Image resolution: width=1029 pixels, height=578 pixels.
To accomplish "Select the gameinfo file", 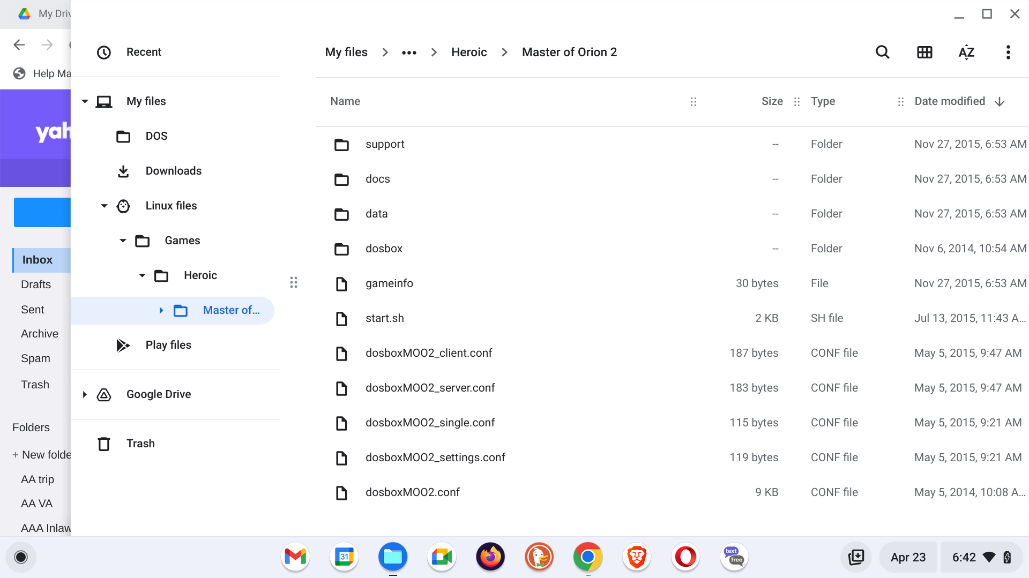I will point(672,283).
